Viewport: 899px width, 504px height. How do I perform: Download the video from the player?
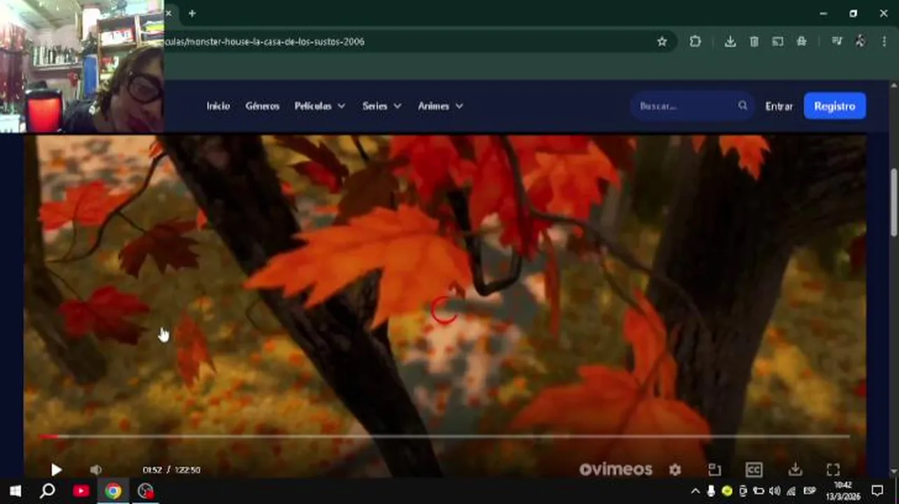click(795, 470)
